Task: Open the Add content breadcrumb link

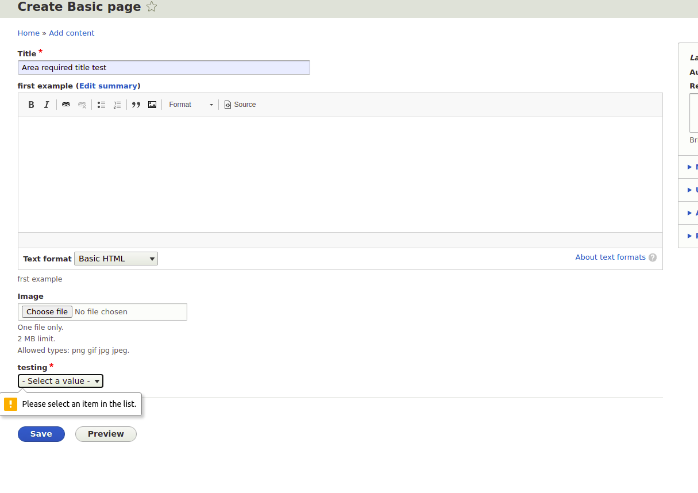Action: [x=71, y=33]
